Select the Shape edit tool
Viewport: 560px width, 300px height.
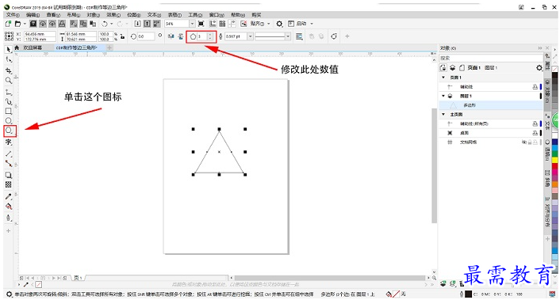tap(9, 59)
